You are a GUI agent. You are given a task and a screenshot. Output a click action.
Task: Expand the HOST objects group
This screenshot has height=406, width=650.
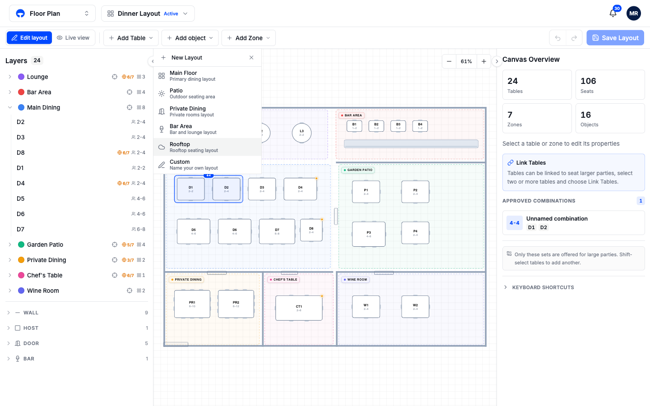click(x=9, y=328)
